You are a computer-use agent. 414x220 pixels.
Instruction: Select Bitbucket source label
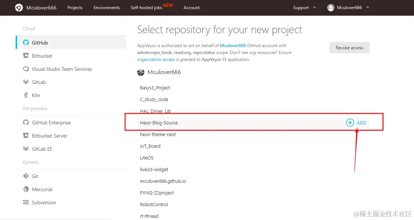click(42, 56)
